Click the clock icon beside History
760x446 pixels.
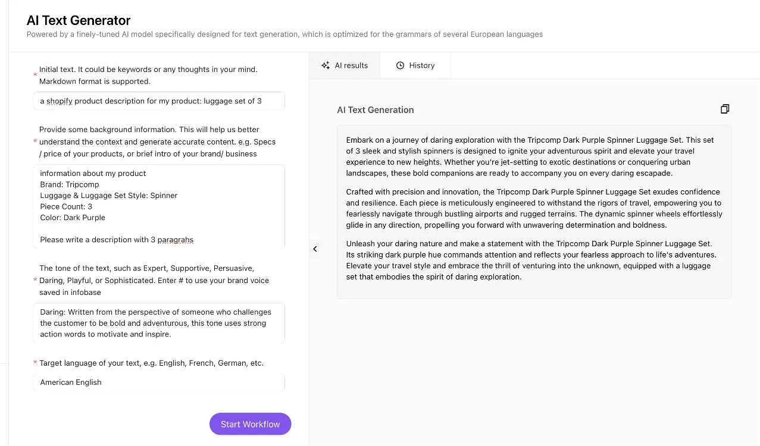click(x=400, y=65)
